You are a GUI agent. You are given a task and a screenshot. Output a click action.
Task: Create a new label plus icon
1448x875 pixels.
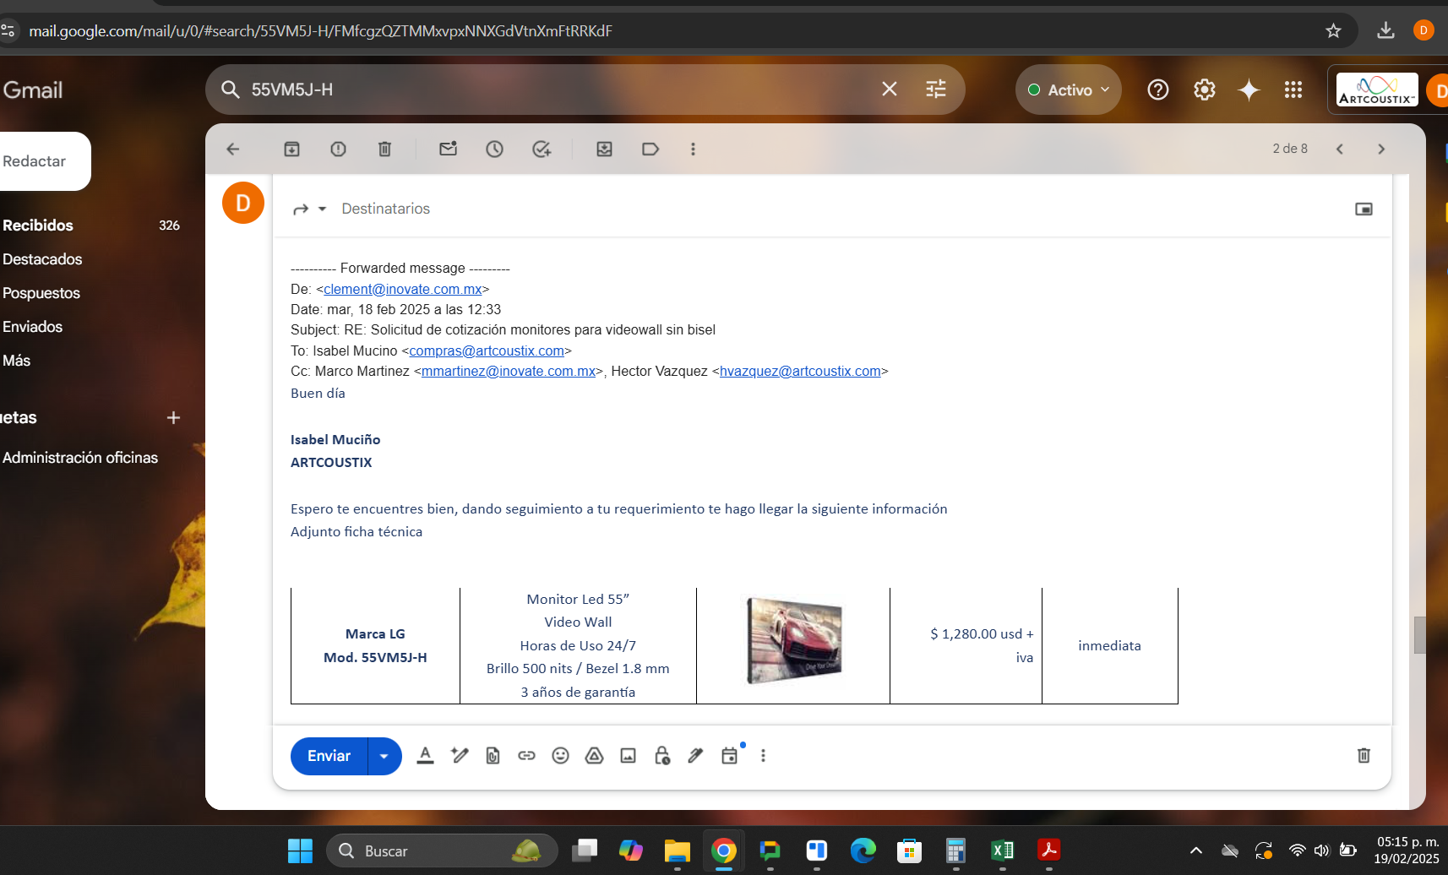[x=173, y=417]
